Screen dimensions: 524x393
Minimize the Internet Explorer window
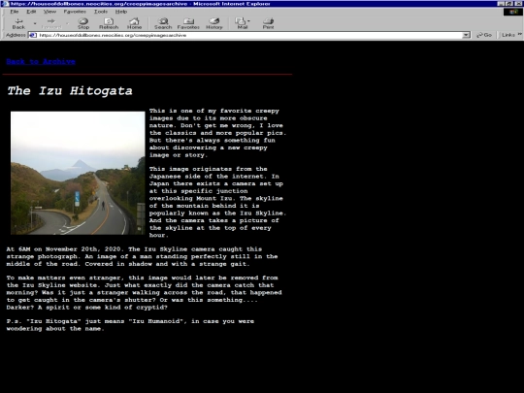tap(501, 4)
